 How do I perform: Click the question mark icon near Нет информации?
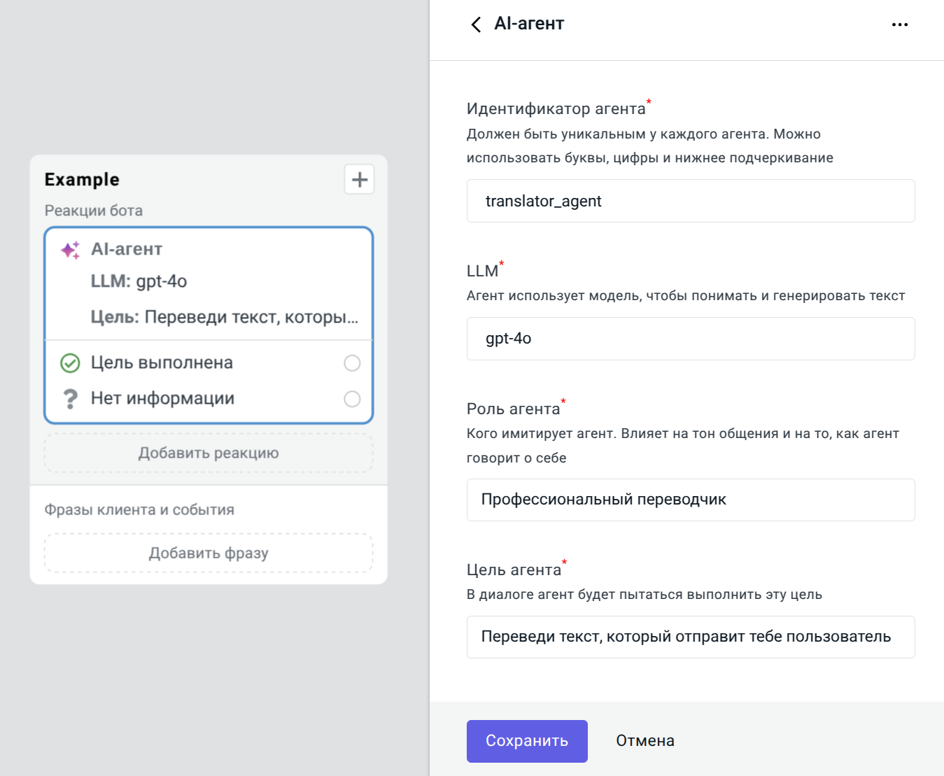click(69, 398)
